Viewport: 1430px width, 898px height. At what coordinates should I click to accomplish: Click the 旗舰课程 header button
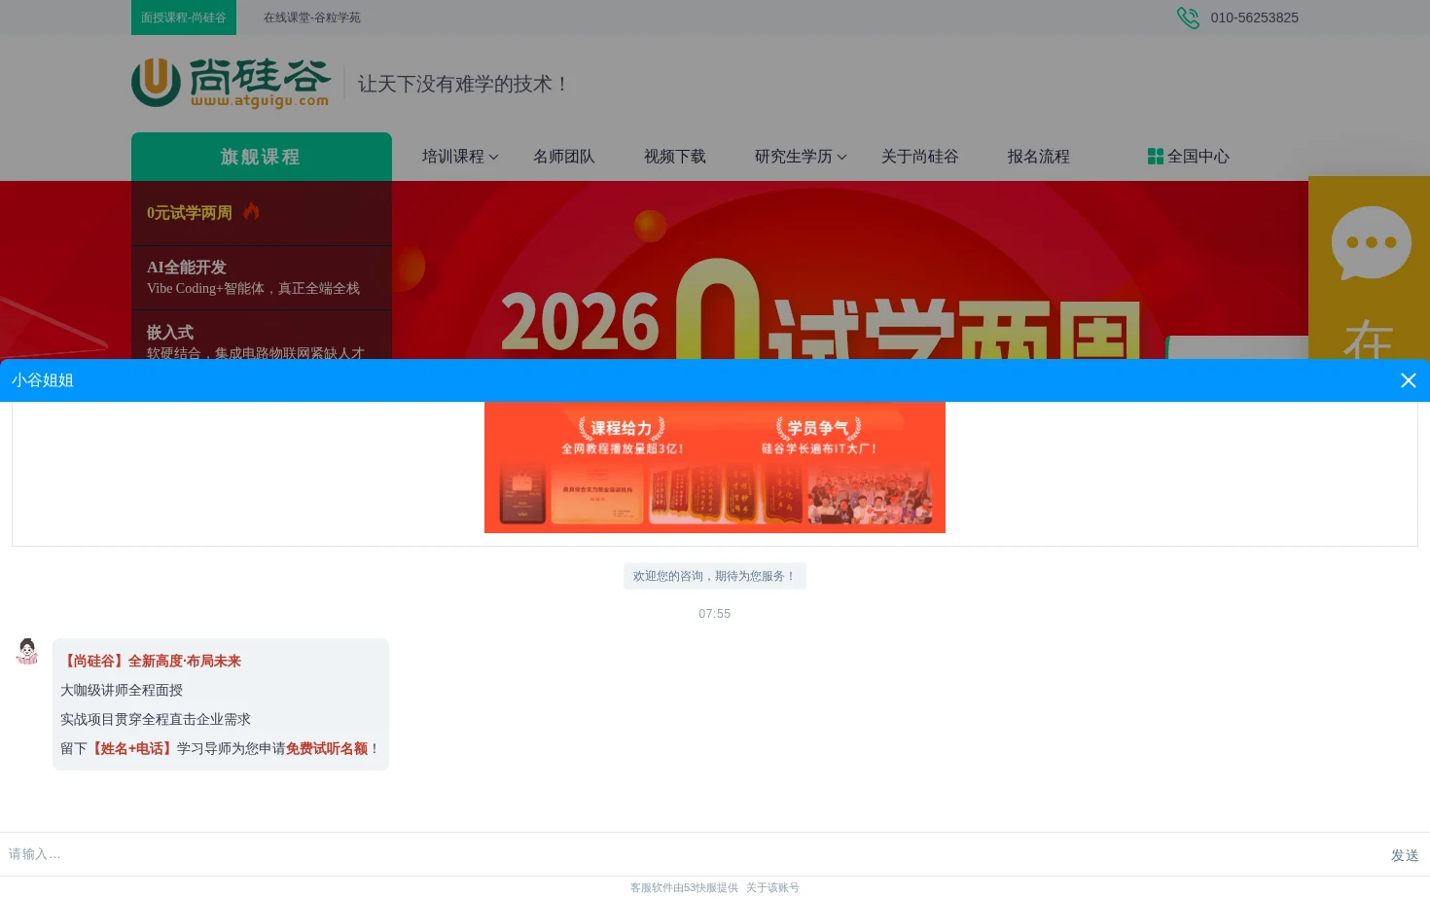[x=262, y=157]
